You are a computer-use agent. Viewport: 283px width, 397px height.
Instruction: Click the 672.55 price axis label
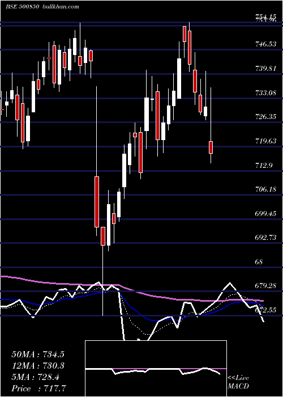pyautogui.click(x=266, y=310)
